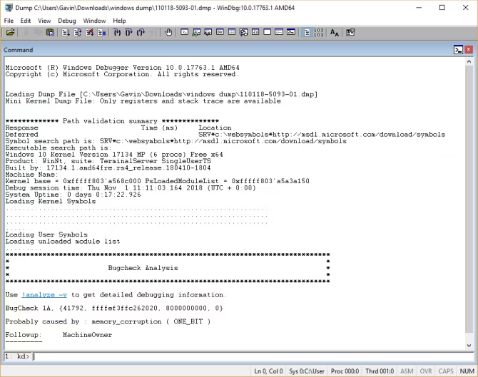The image size is (478, 377).
Task: Open the File menu
Action: pos(9,21)
